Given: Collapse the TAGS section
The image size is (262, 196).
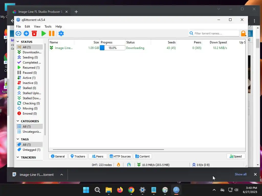Looking at the screenshot, I should pyautogui.click(x=18, y=139).
